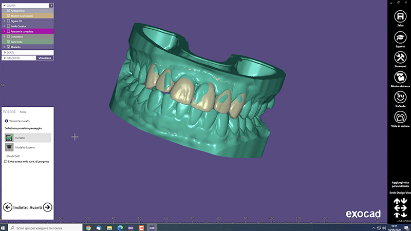Click the Gruppi help question mark
The width and height of the screenshot is (411, 231).
[x=51, y=5]
